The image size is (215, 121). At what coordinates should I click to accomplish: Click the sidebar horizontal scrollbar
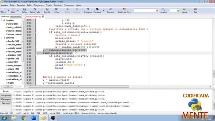[x=8, y=87]
